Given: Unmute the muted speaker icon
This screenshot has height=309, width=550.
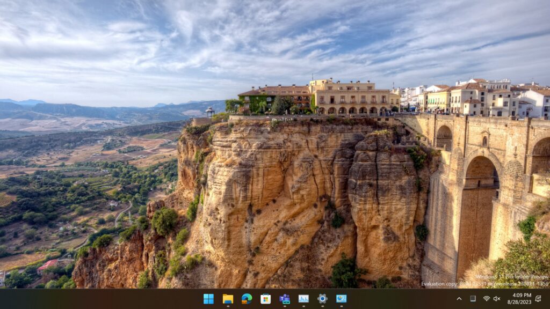Looking at the screenshot, I should coord(497,299).
